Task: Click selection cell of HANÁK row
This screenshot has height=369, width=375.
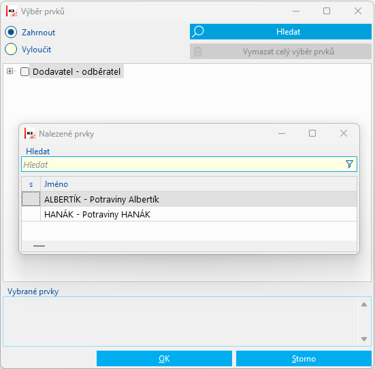Action: 31,214
